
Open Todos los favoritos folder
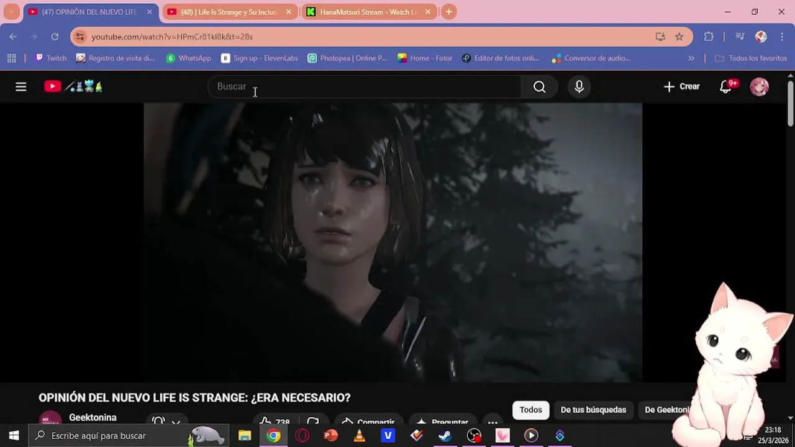[750, 58]
